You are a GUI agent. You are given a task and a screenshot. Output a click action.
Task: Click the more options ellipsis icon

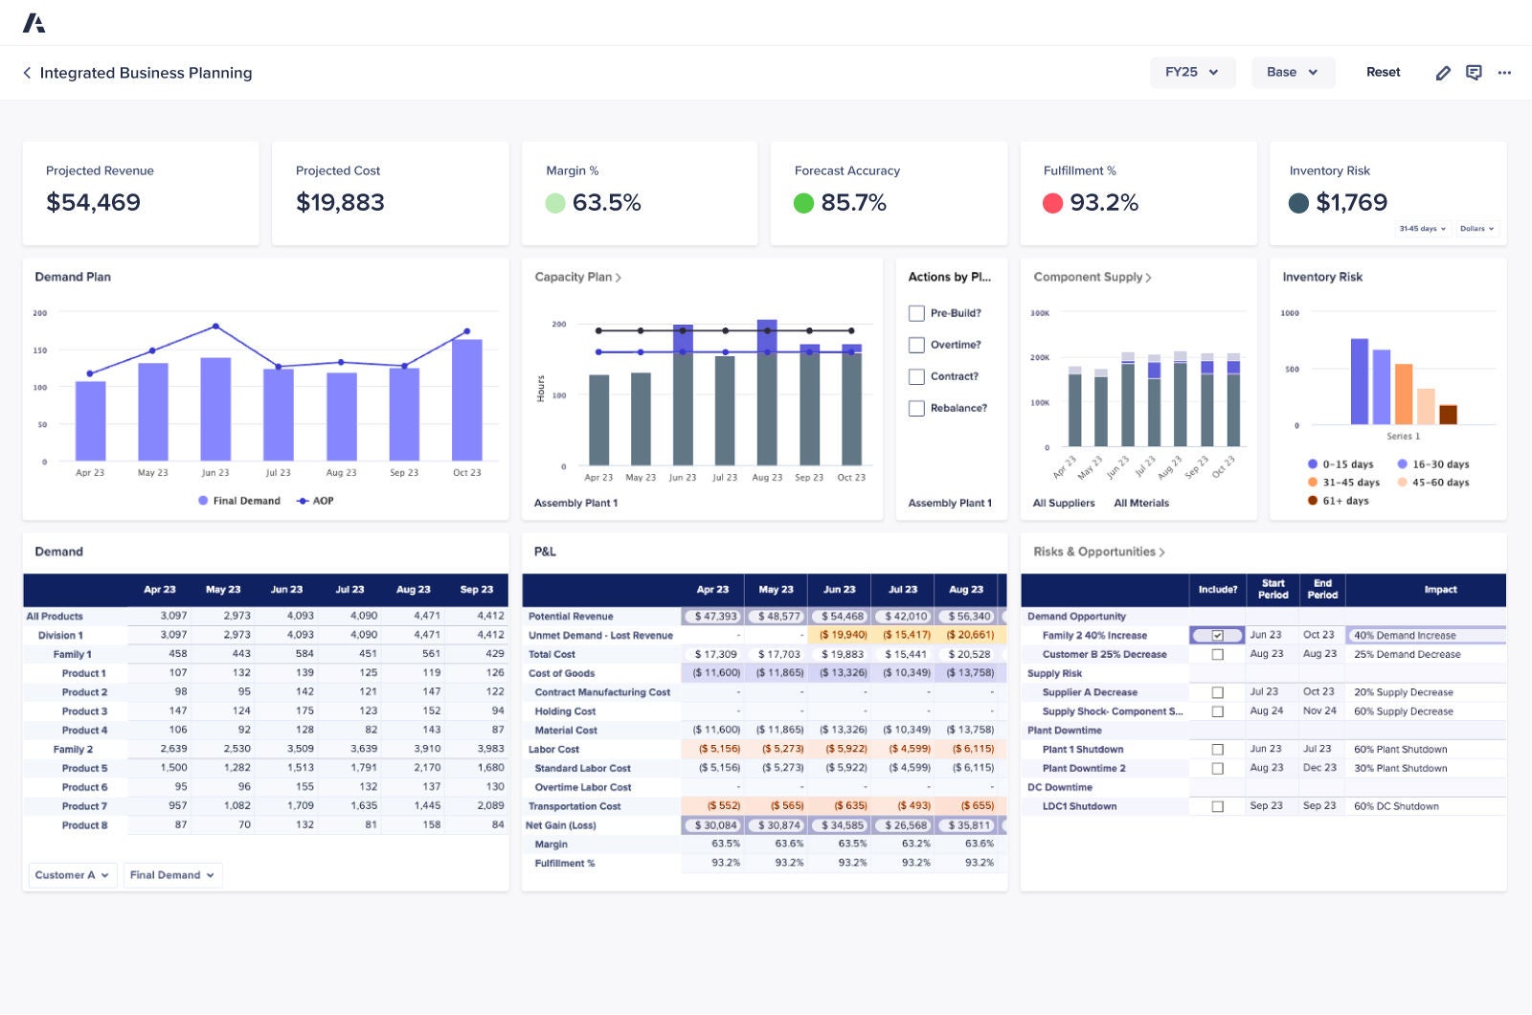pyautogui.click(x=1504, y=72)
